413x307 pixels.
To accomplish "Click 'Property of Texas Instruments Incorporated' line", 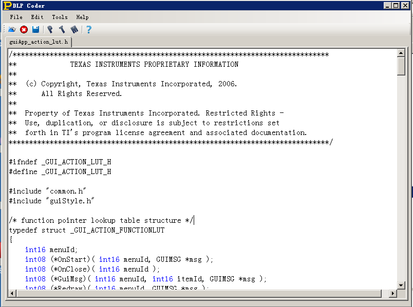I will [x=146, y=113].
